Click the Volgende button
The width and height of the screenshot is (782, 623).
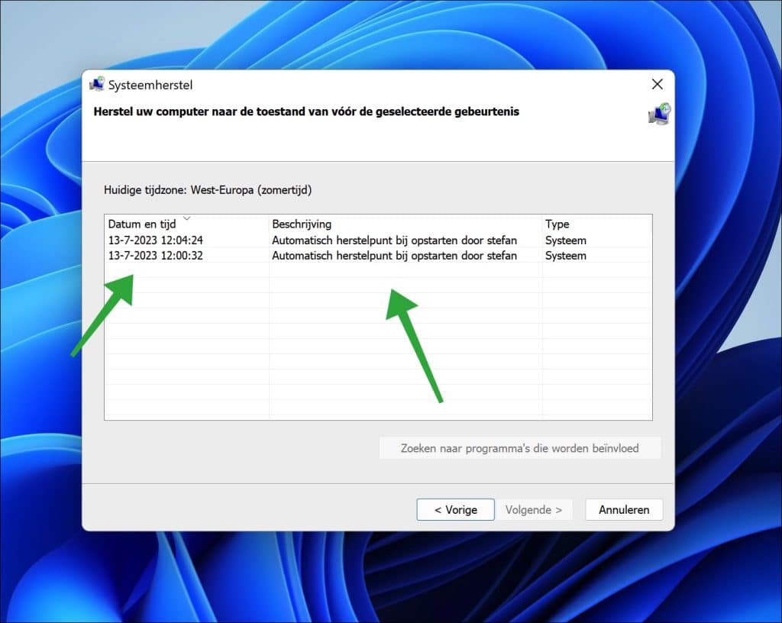coord(535,509)
